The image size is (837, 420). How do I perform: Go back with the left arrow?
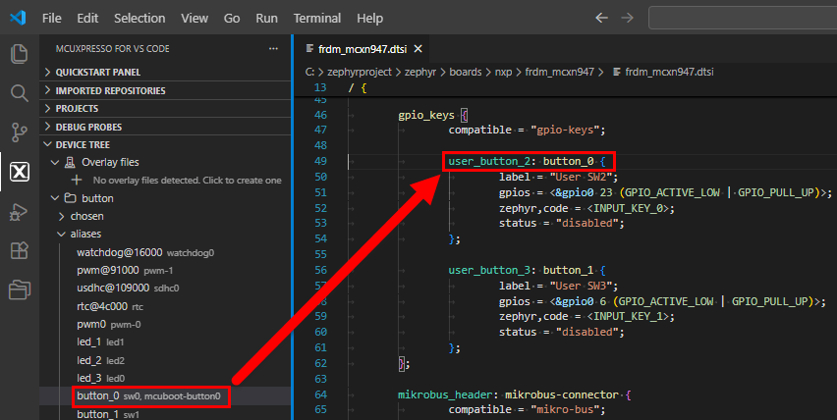pos(601,18)
